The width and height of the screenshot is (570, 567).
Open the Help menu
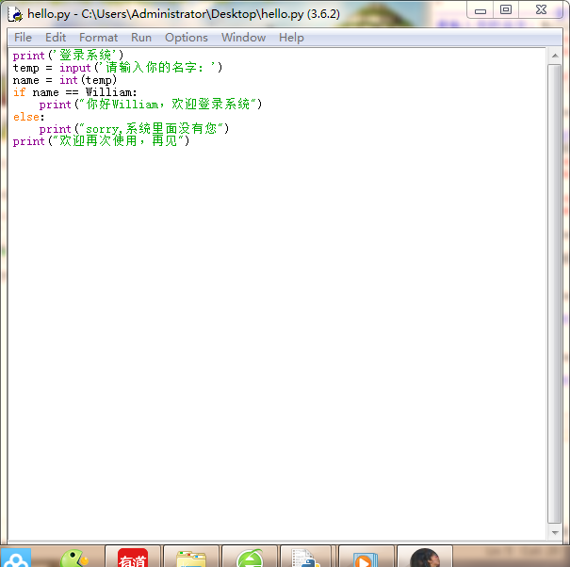[x=291, y=38]
